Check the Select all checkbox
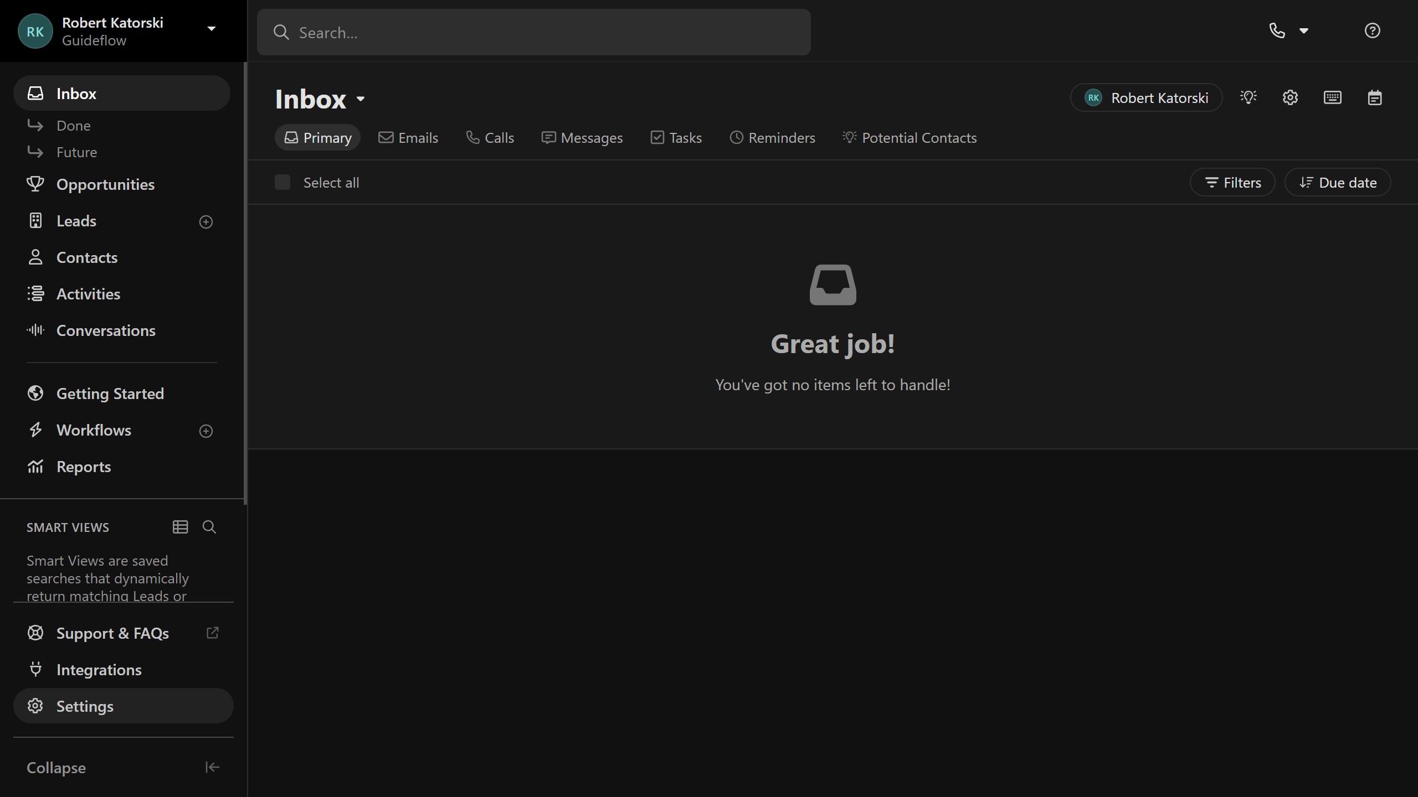This screenshot has width=1418, height=797. tap(282, 182)
